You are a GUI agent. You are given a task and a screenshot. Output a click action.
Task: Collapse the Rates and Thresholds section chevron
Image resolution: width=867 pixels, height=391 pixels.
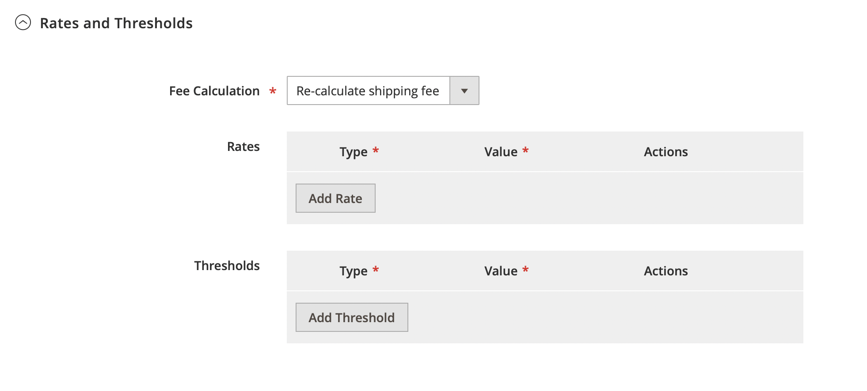[x=23, y=23]
